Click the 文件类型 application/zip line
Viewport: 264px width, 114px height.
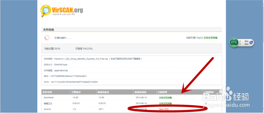pos(56,70)
